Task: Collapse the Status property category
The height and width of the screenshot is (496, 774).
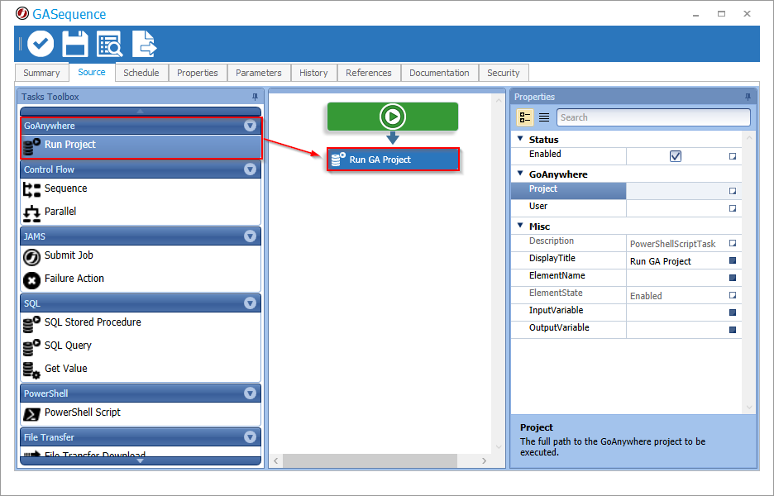Action: point(520,139)
